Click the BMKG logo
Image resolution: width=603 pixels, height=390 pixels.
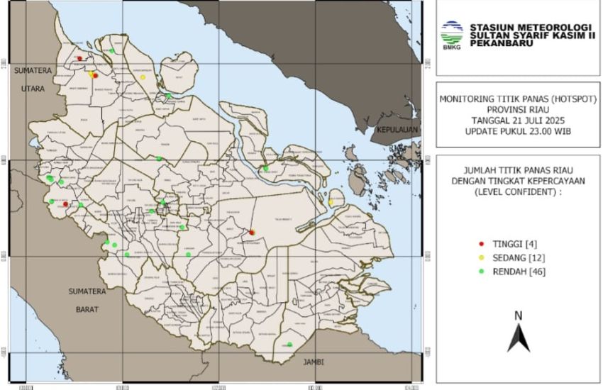[451, 34]
